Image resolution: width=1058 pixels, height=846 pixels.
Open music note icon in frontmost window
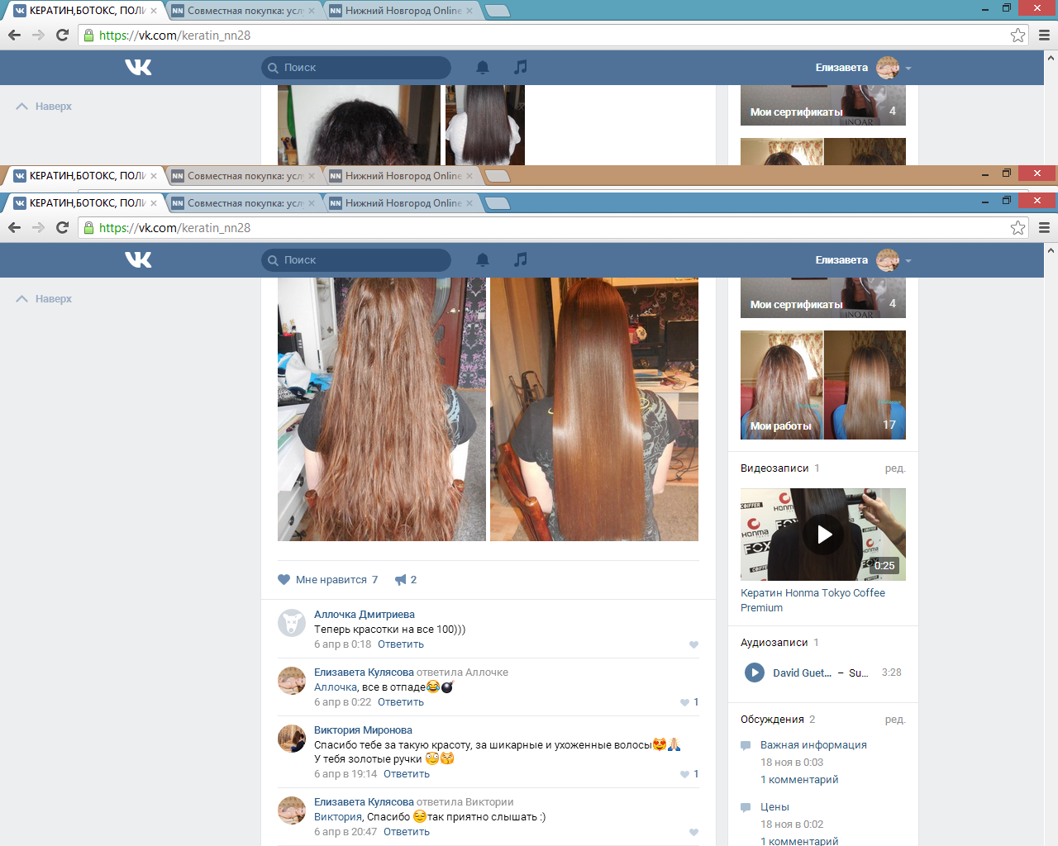coord(520,259)
